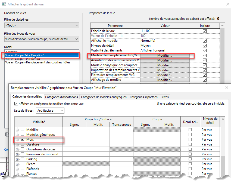The image size is (231, 181).
Task: Uncheck the Murs visibility checkbox
Action: (23, 140)
